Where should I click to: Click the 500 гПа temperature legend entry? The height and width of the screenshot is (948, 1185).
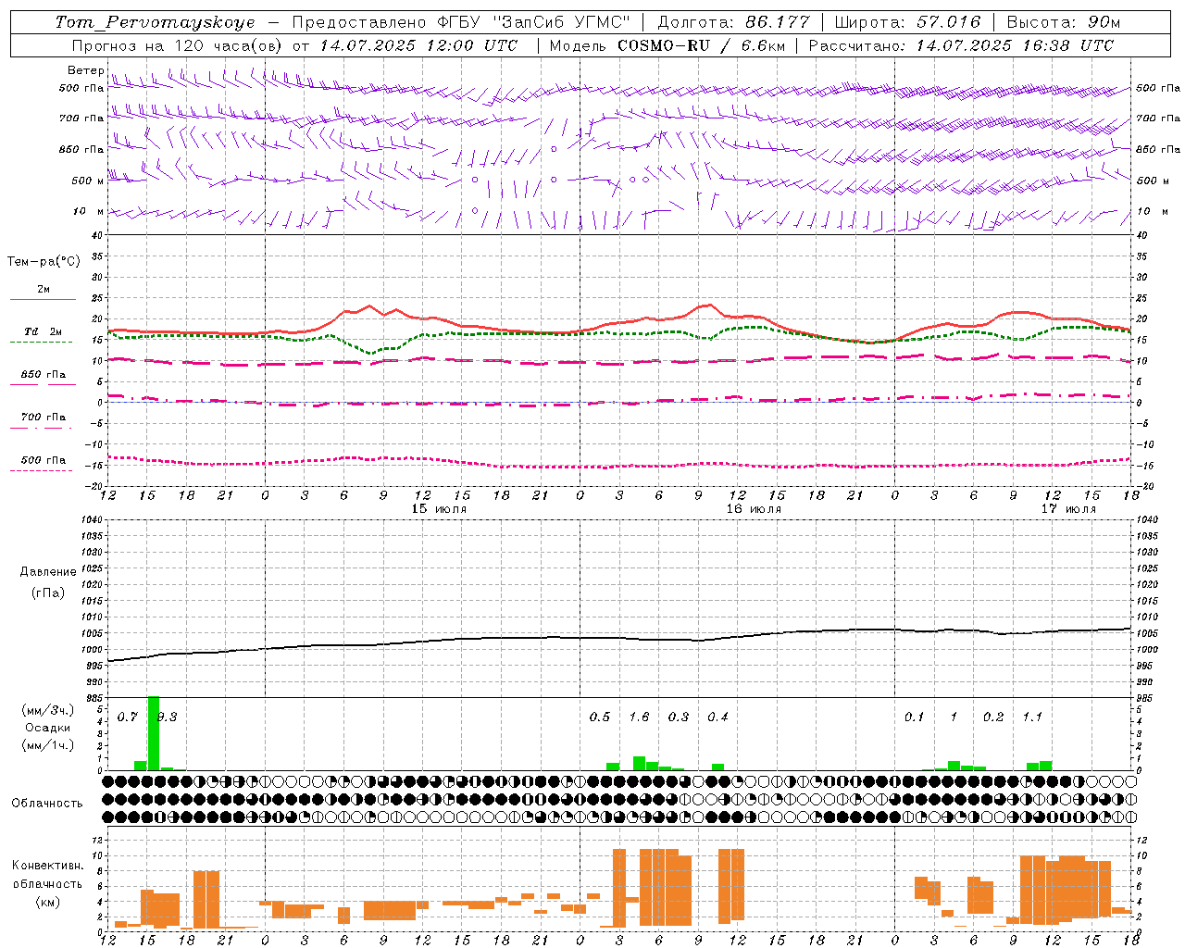[44, 460]
